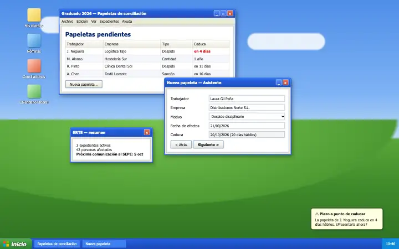Image resolution: width=399 pixels, height=249 pixels.
Task: Go back with the < Atrás button
Action: click(181, 144)
